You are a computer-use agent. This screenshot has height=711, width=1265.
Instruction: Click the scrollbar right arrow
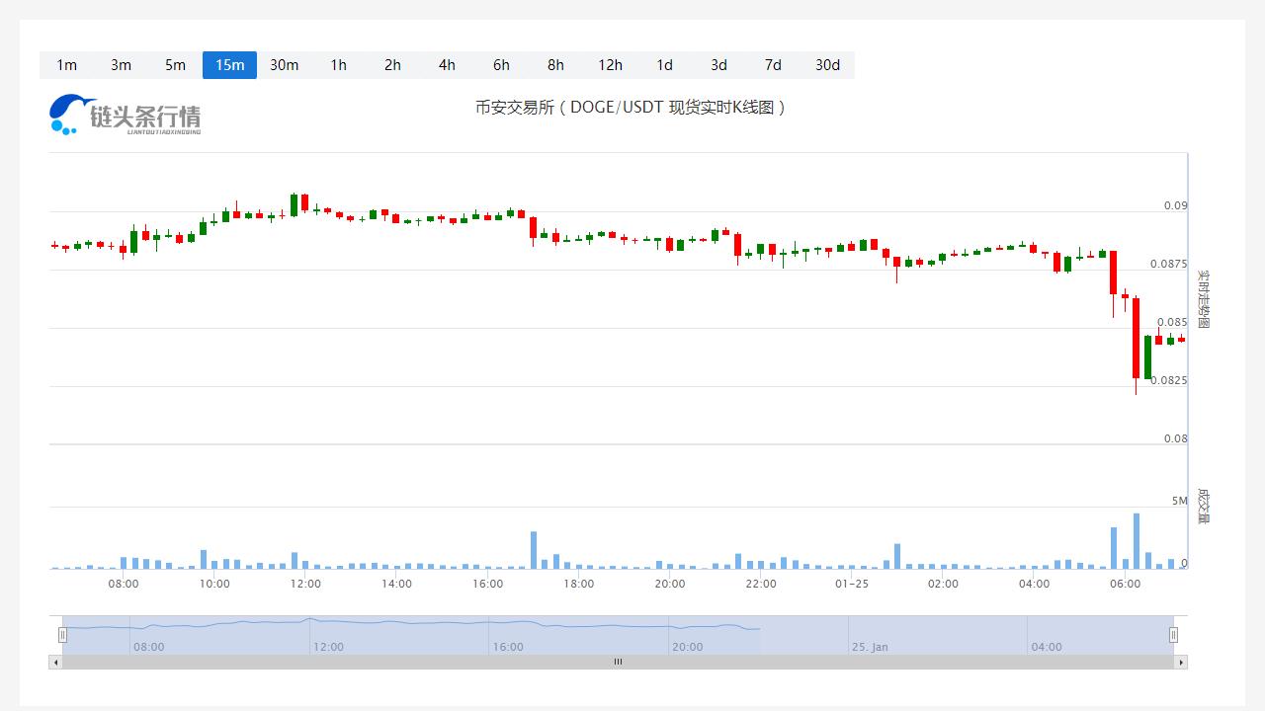[x=1181, y=662]
